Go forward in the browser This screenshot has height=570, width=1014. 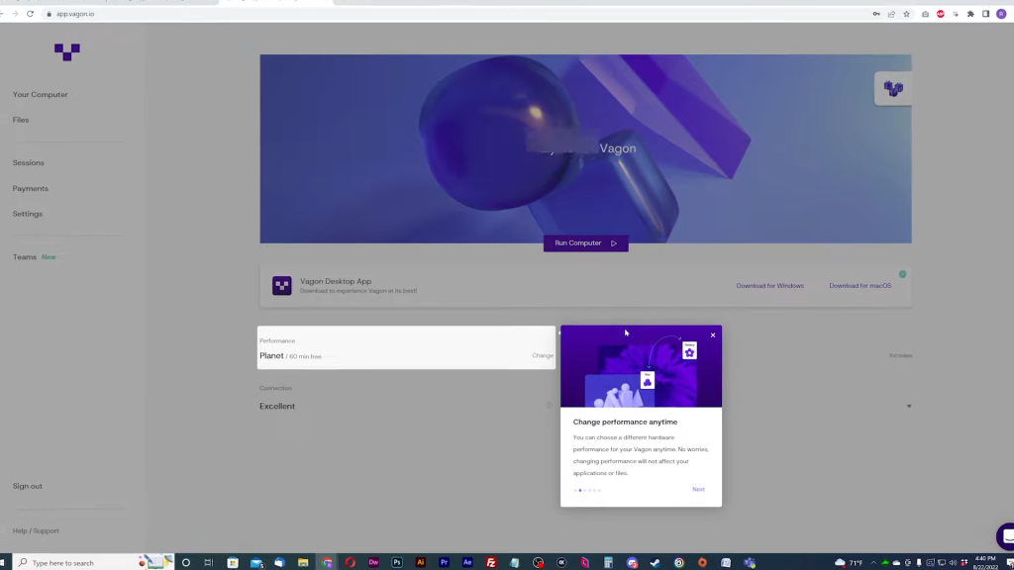(15, 14)
